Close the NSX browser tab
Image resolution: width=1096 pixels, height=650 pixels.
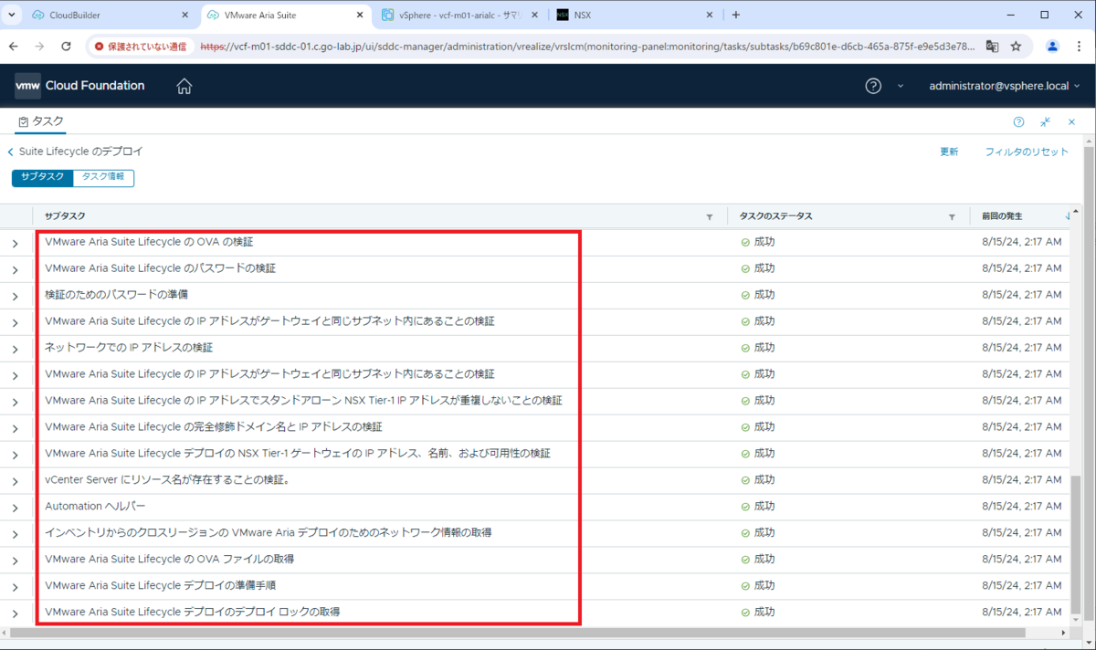709,15
